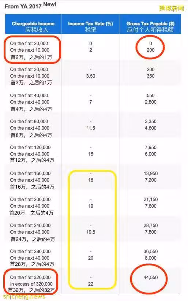The height and width of the screenshot is (301, 188).
Task: Click the 19.5 tax rate value
Action: (91, 232)
